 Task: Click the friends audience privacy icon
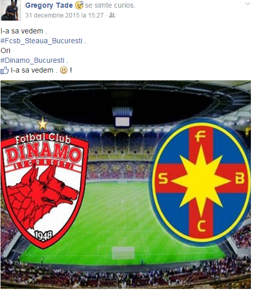[112, 15]
